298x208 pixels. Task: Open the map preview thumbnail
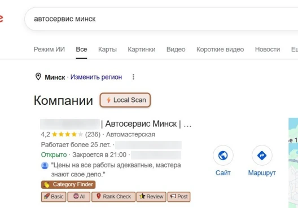(x=293, y=163)
